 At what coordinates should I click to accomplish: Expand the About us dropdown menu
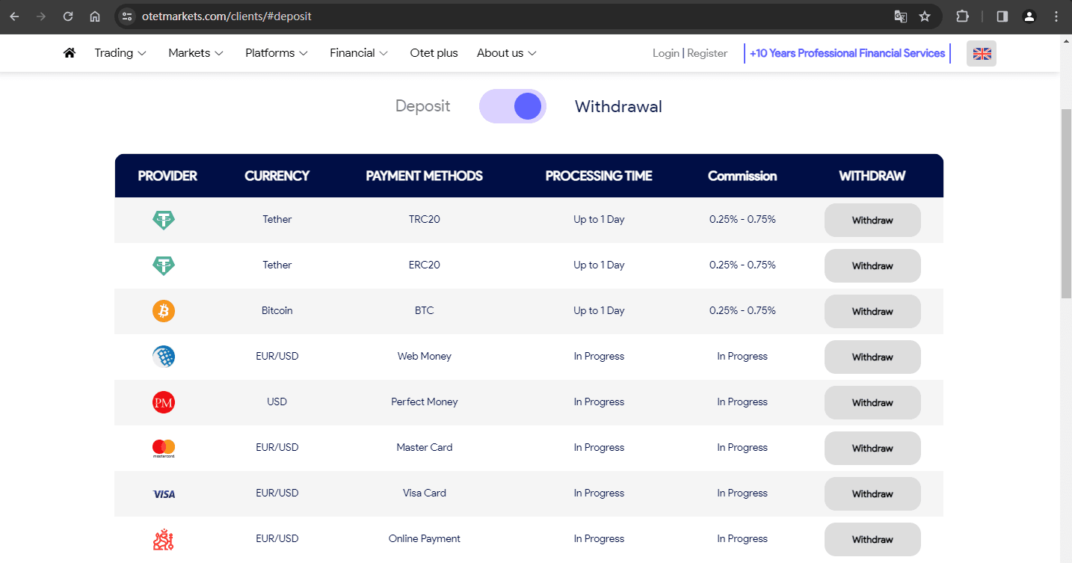507,53
